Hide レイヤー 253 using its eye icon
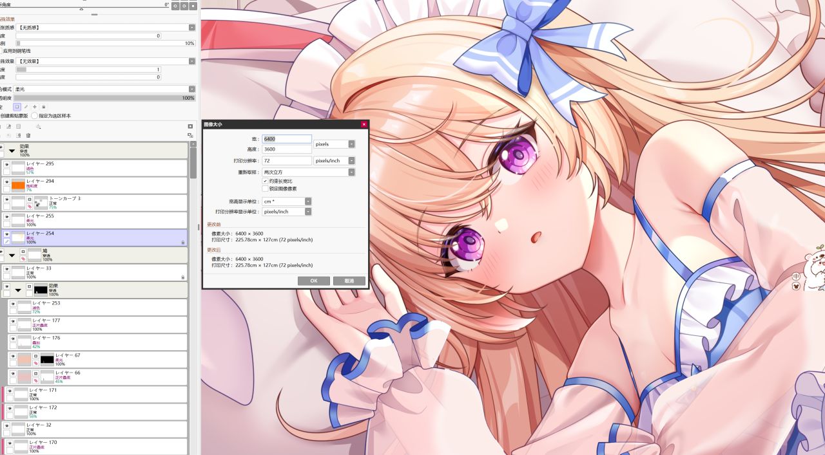The image size is (825, 455). click(12, 303)
